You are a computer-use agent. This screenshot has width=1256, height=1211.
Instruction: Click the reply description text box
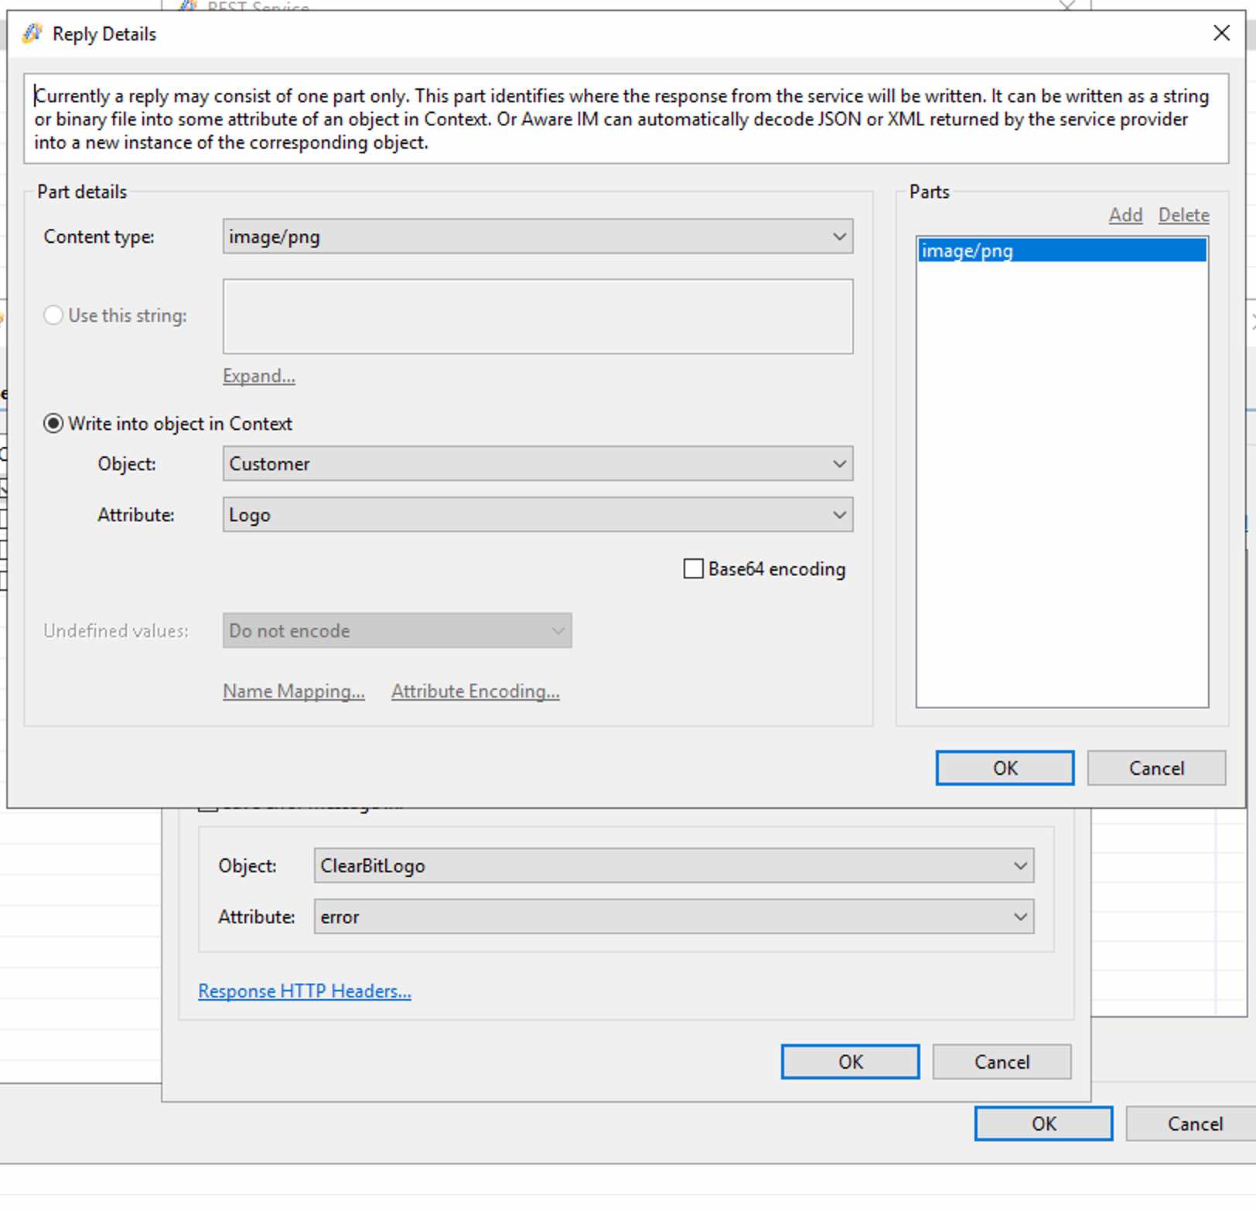click(x=626, y=118)
